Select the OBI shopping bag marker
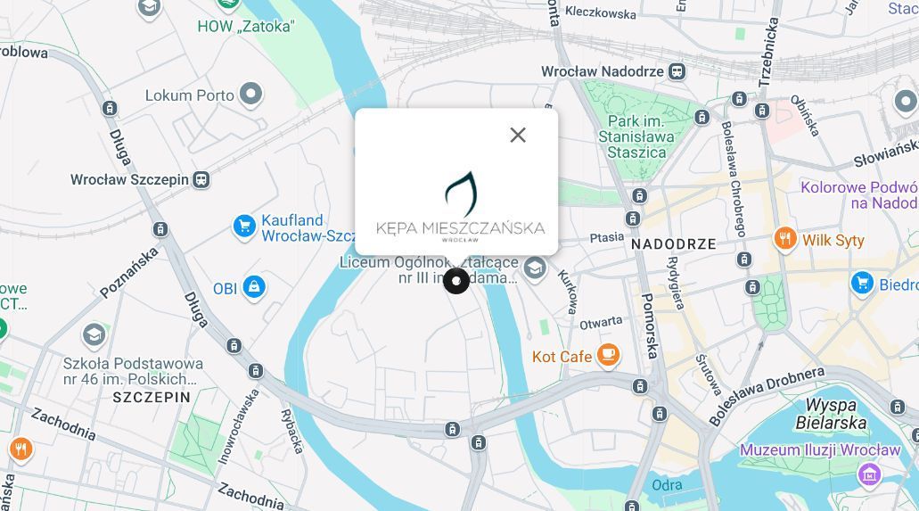Viewport: 919px width, 511px height. point(254,287)
